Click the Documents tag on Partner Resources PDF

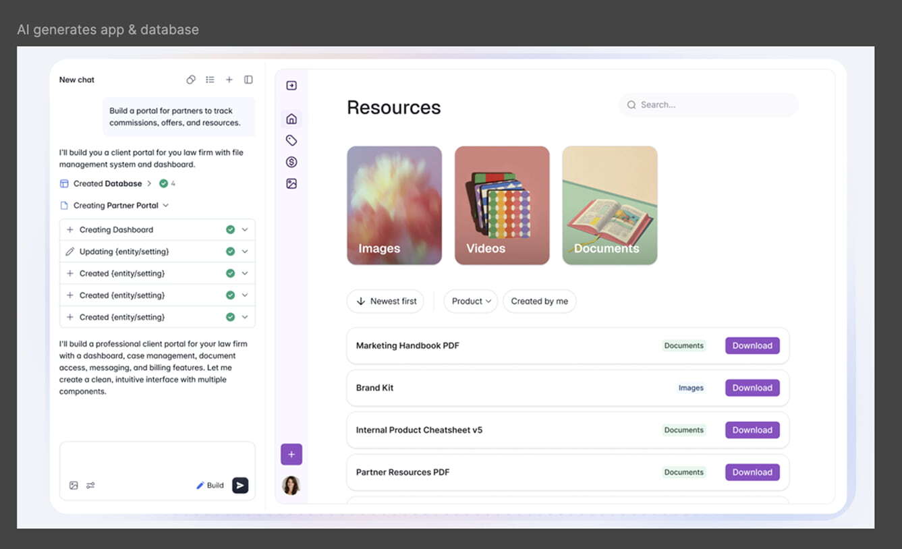tap(683, 472)
